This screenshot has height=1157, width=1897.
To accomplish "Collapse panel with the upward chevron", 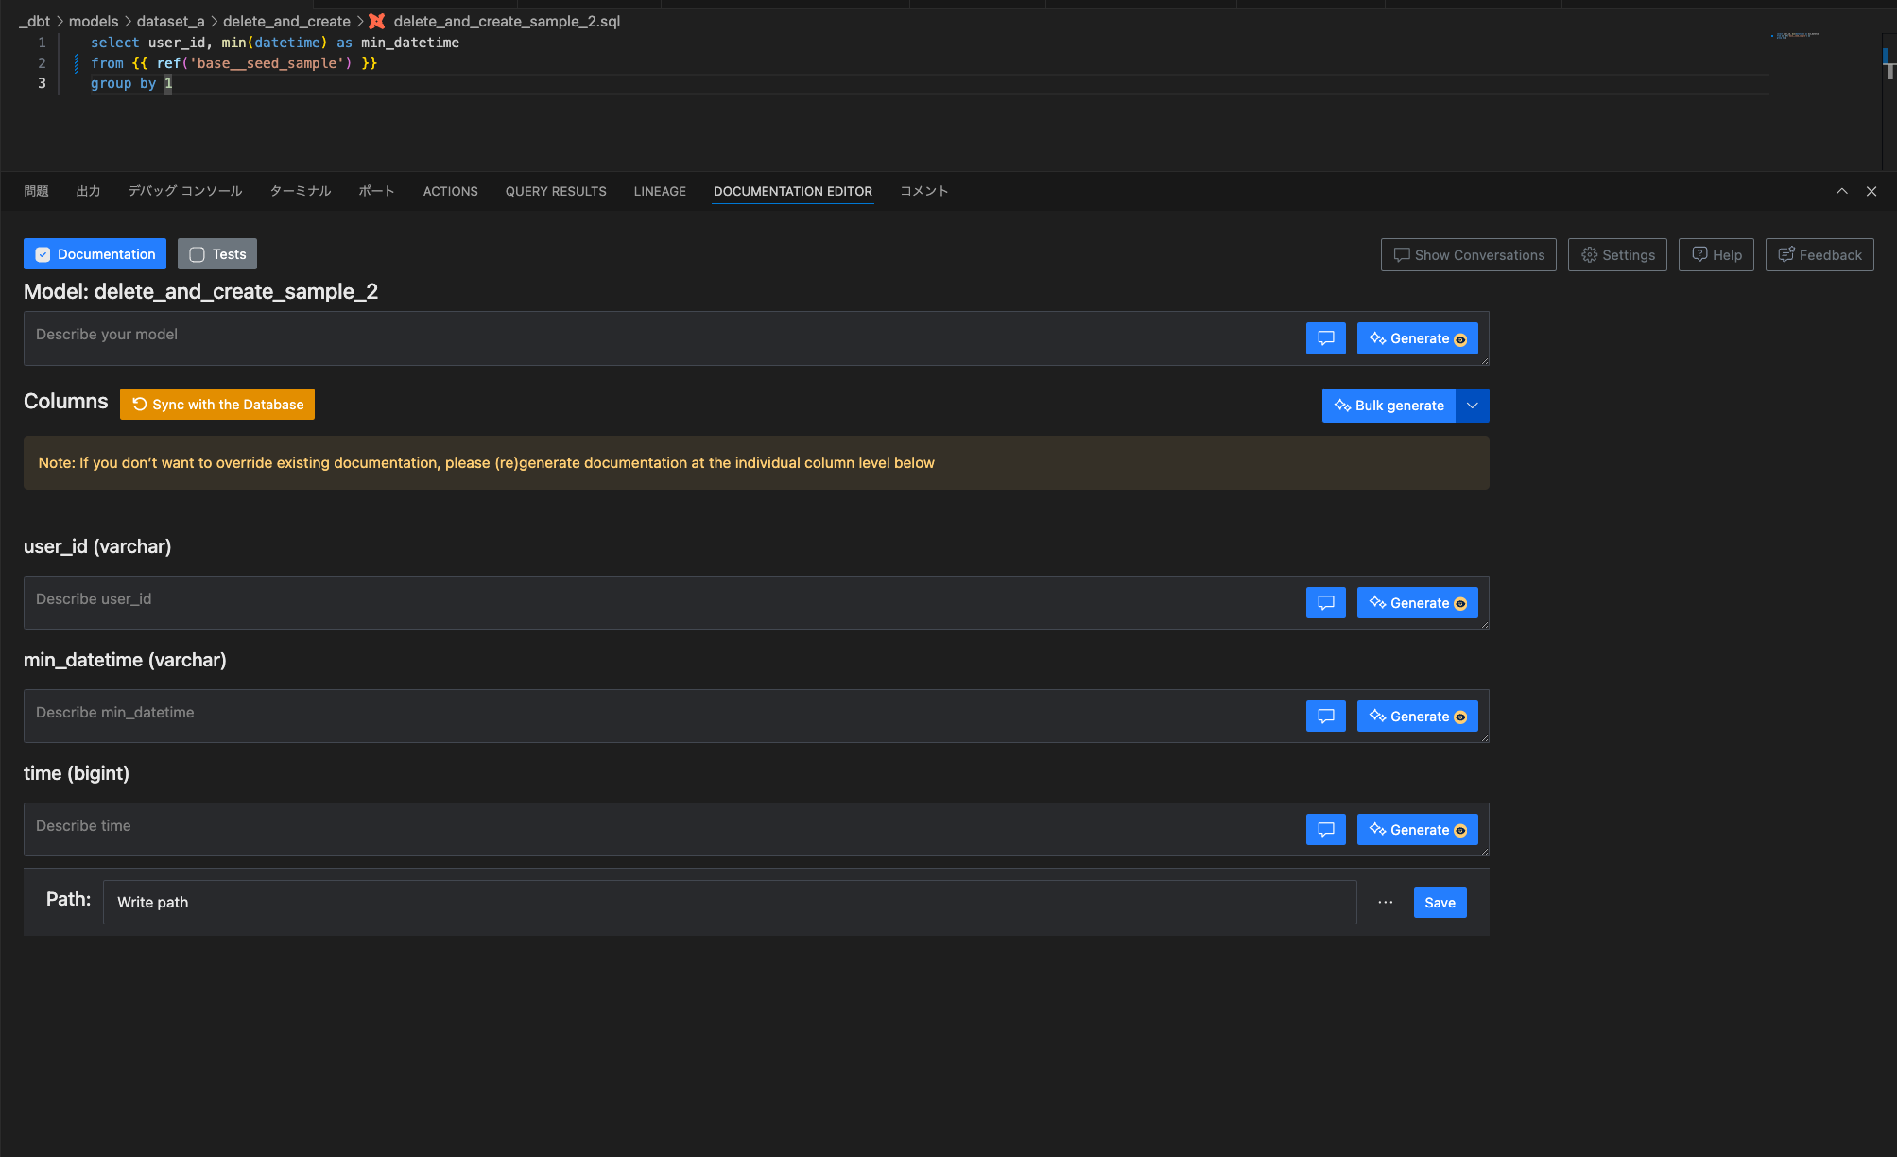I will click(1841, 191).
